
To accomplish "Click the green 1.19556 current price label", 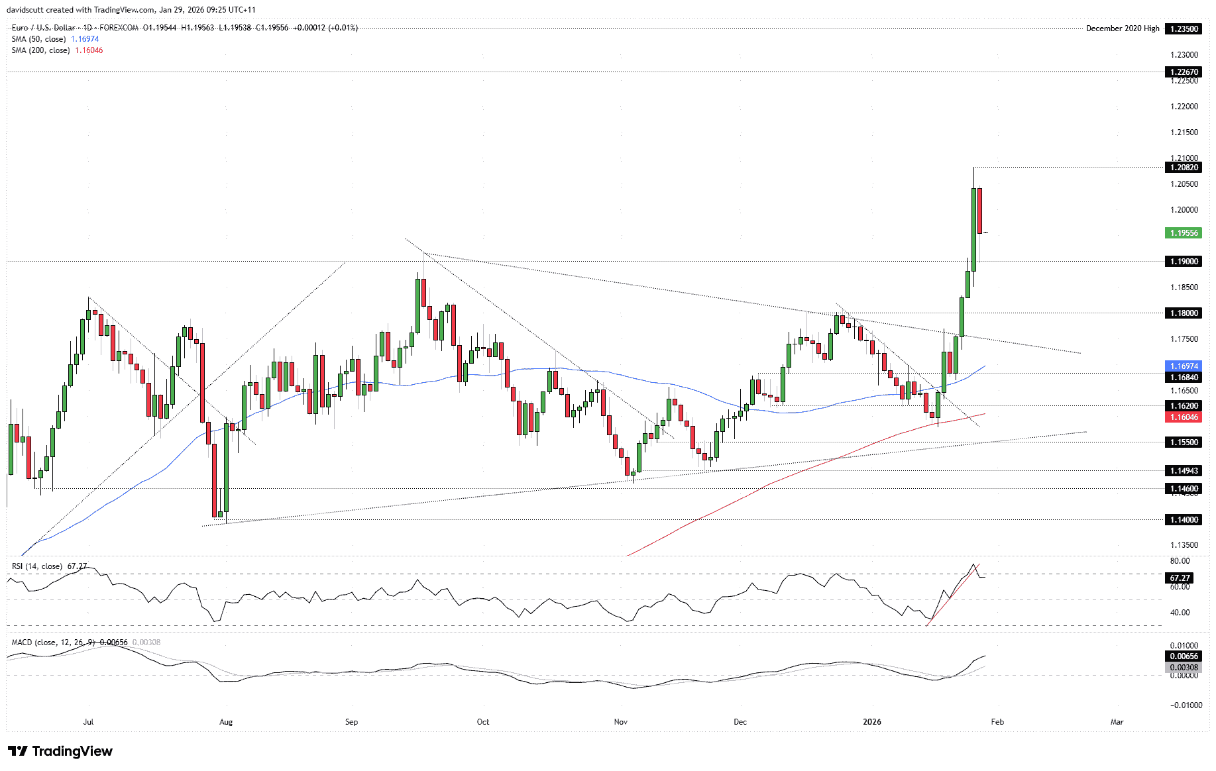I will click(1184, 233).
